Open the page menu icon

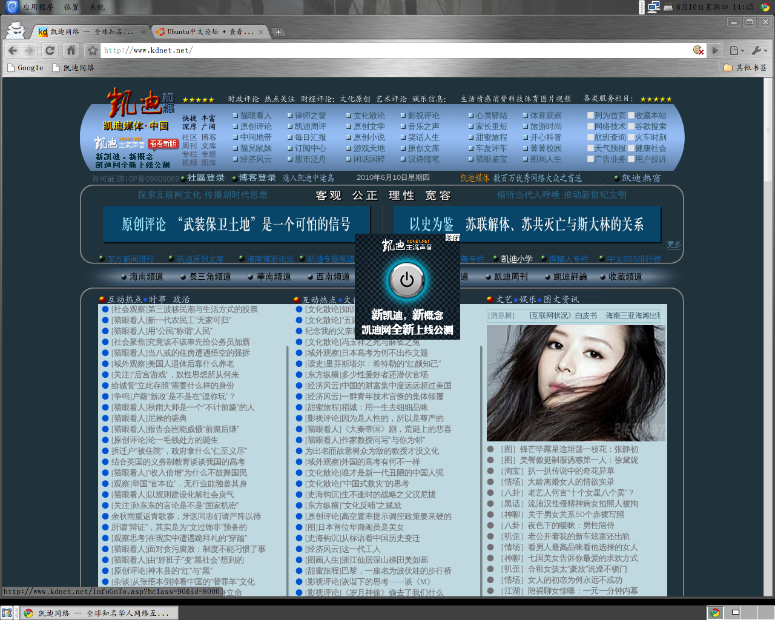click(736, 50)
